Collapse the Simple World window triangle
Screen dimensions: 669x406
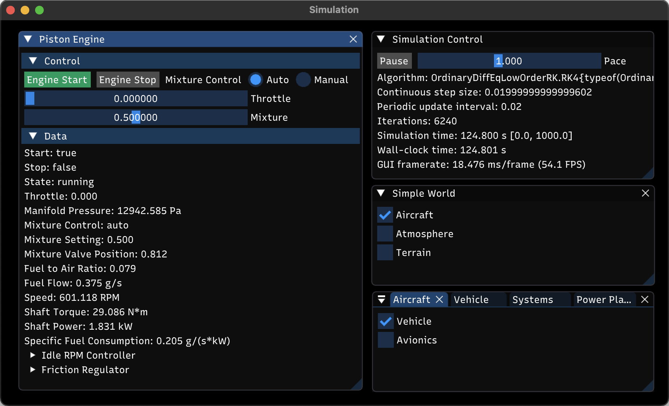381,193
